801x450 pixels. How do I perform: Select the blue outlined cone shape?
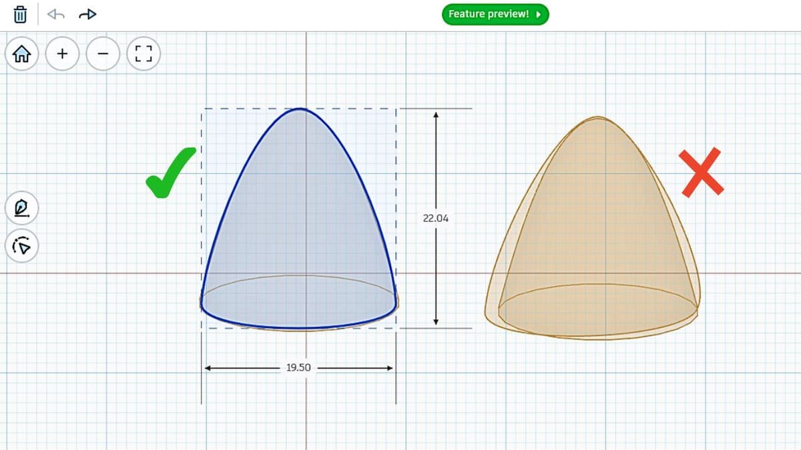click(299, 219)
